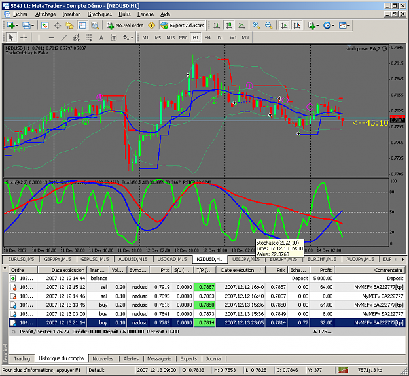Select the Fibonacci retracement tool
Viewport: 409px width, 376px height.
coord(89,37)
